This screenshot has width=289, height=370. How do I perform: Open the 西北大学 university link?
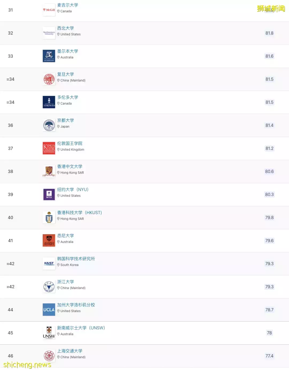click(66, 28)
